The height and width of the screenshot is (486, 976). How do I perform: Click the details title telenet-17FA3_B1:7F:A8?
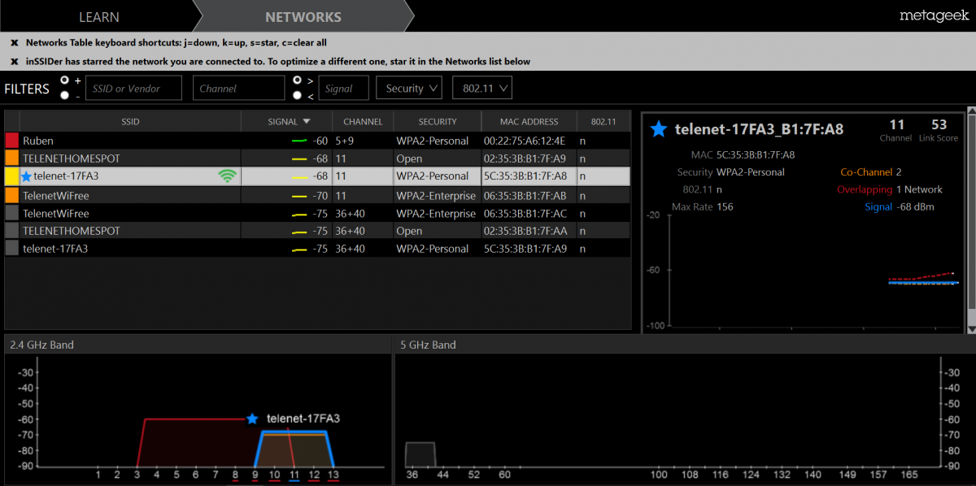pyautogui.click(x=759, y=129)
